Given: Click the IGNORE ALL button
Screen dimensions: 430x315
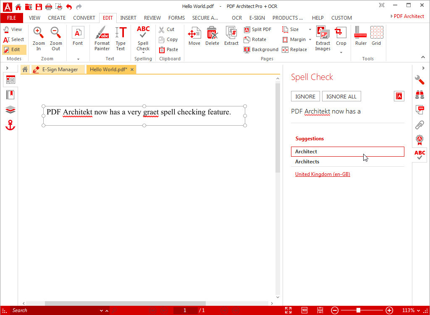Looking at the screenshot, I should click(341, 96).
